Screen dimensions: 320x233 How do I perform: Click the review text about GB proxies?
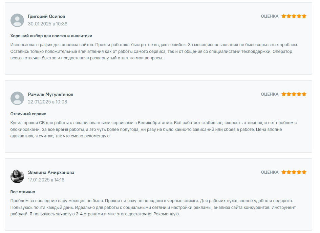(153, 129)
